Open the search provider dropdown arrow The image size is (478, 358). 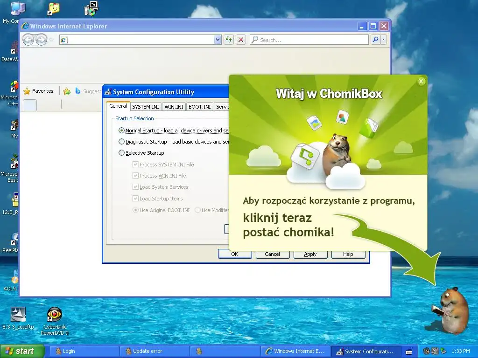tap(384, 40)
